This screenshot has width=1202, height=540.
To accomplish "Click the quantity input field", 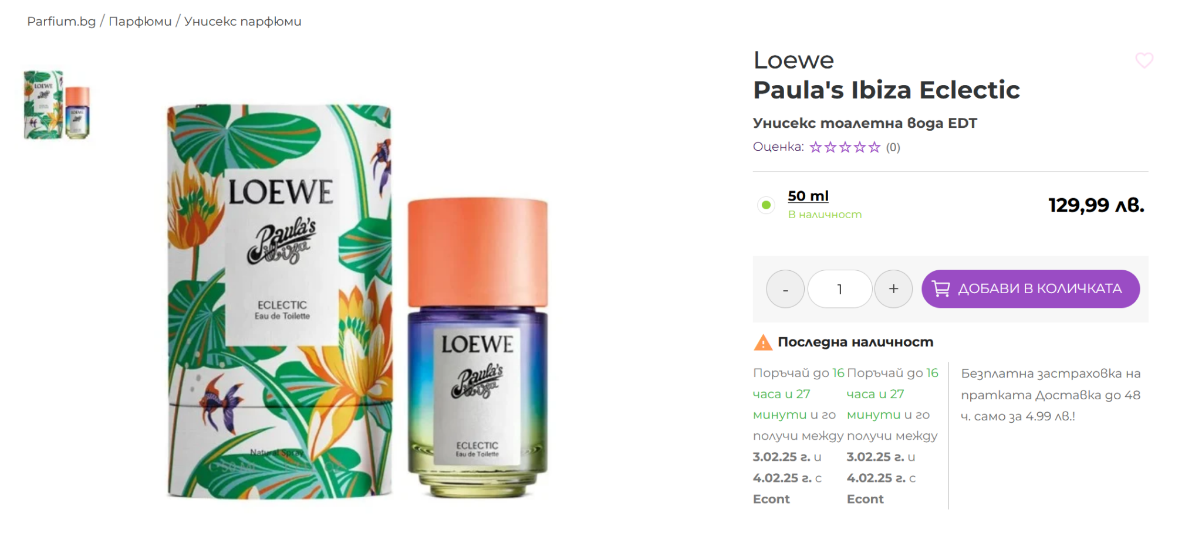I will pos(840,289).
